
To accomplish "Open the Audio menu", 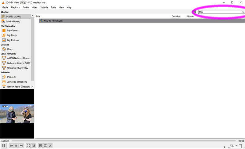I will pyautogui.click(x=26, y=7).
